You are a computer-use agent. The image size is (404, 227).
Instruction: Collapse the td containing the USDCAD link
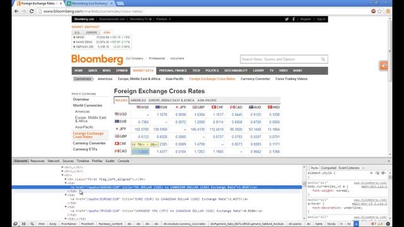point(66,183)
